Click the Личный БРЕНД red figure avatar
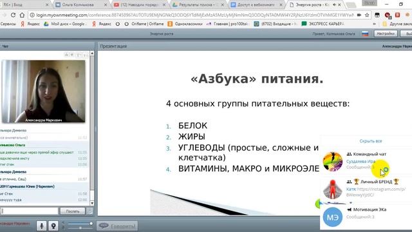Image resolution: width=412 pixels, height=232 pixels. (332, 189)
